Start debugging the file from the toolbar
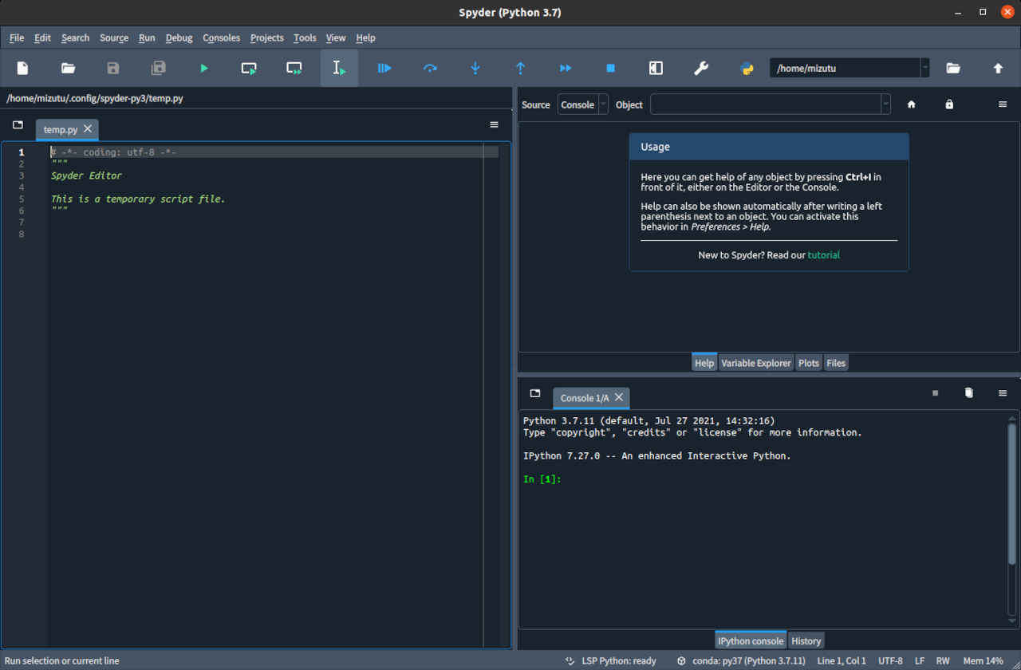The image size is (1021, 670). tap(384, 69)
